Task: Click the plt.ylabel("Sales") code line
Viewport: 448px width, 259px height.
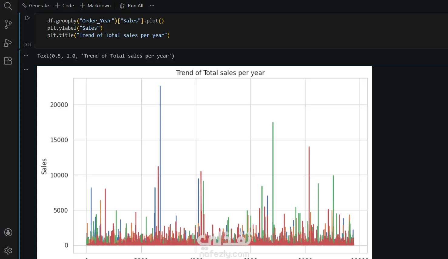Action: point(75,28)
